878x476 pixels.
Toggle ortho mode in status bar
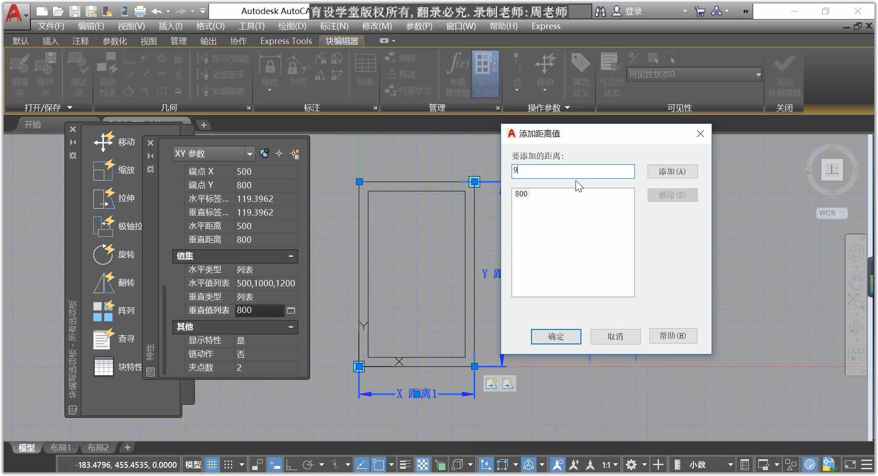pos(291,465)
